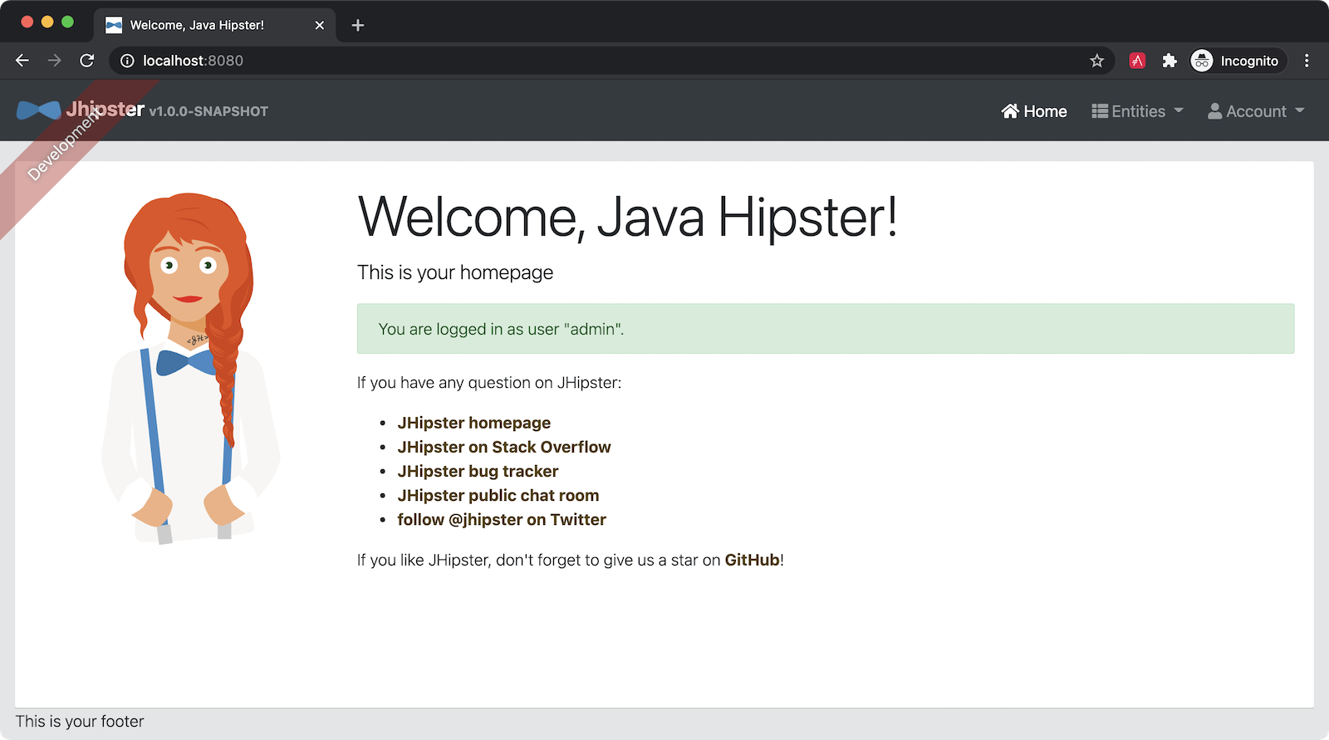Open the JHipster bug tracker link
Screen dimensions: 1329x740
478,471
